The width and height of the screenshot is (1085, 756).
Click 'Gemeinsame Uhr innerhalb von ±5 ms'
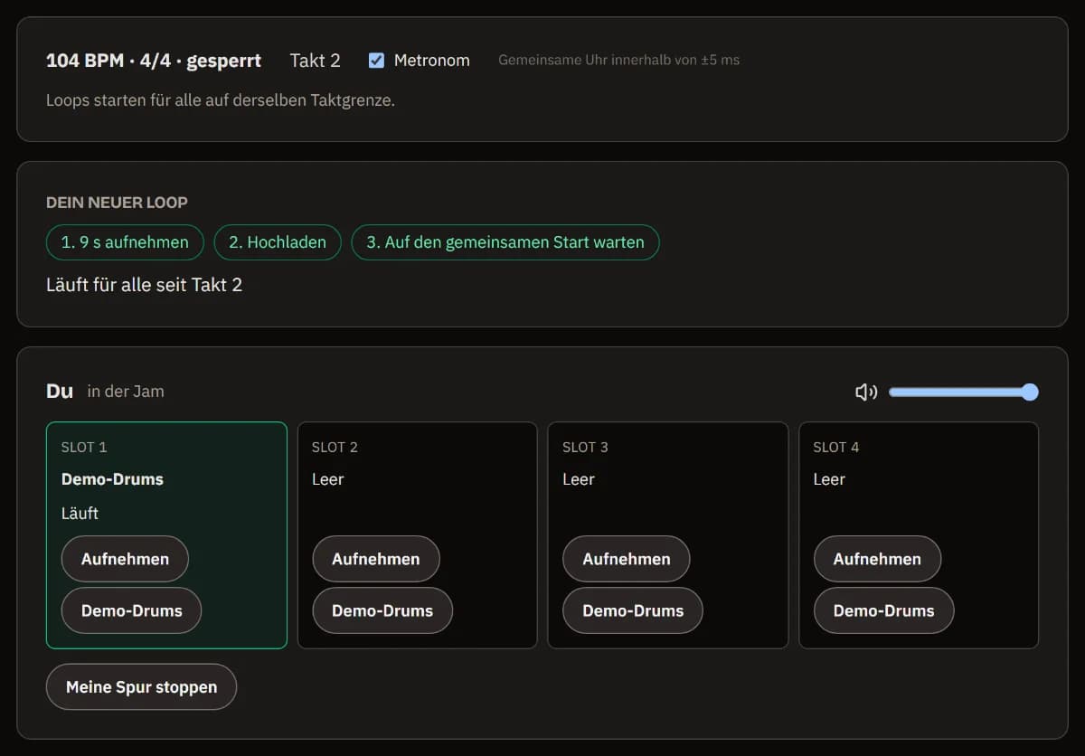[x=619, y=61]
